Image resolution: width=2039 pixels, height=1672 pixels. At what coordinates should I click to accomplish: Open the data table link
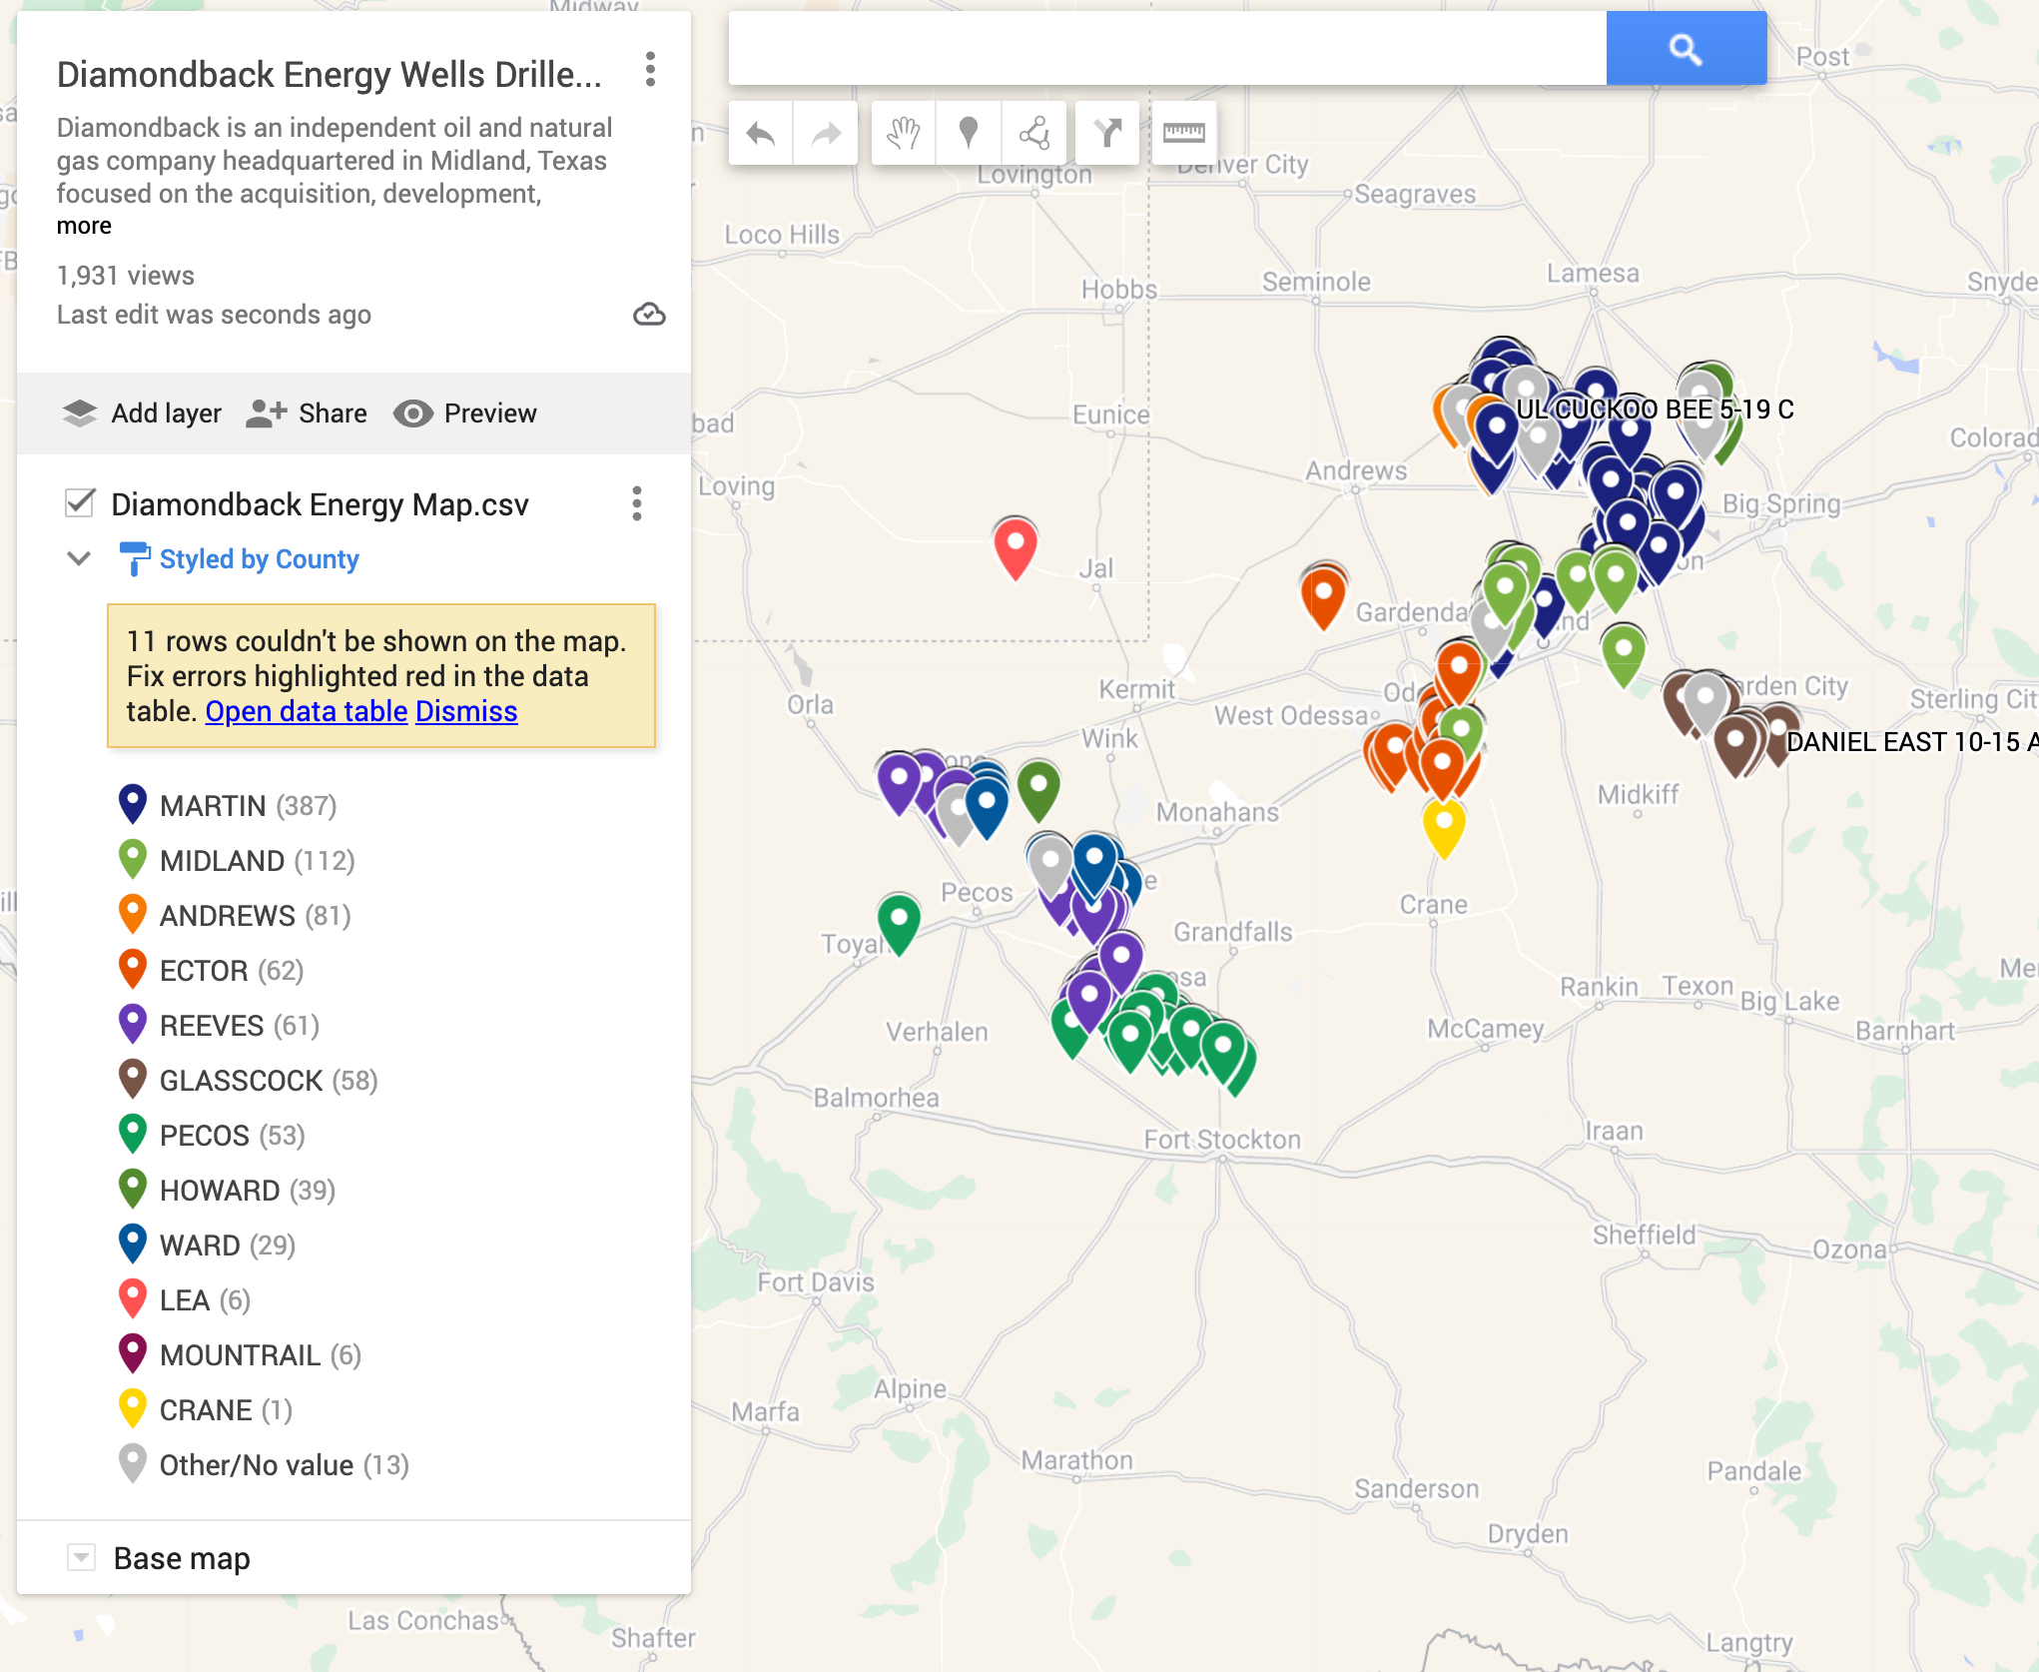(306, 711)
